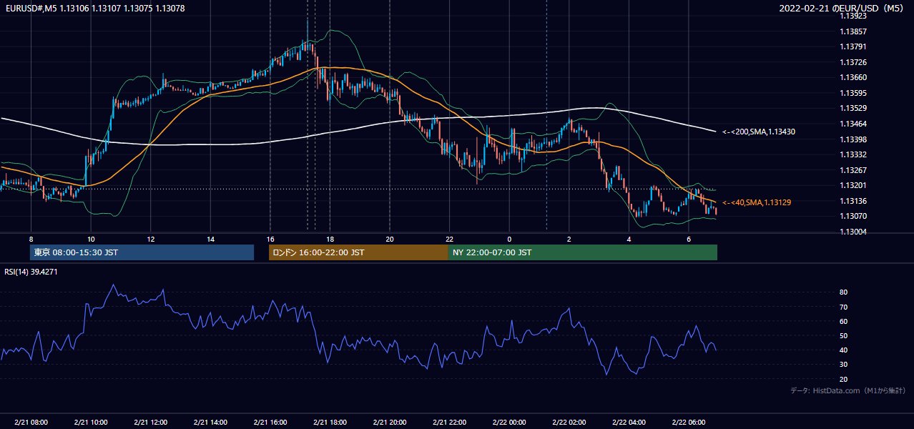Click the date label 2/21 10:00
The width and height of the screenshot is (914, 429).
point(91,422)
